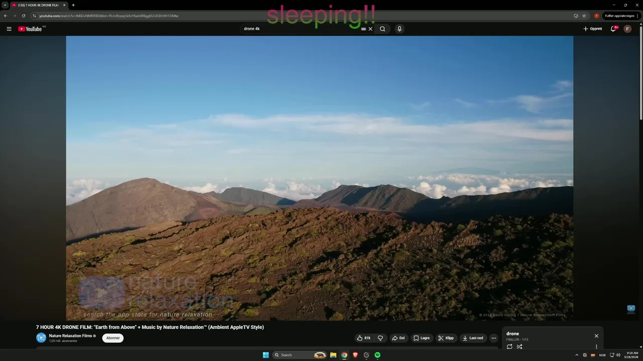Switch NOB keyboard input language
Screen dimensions: 643x361
click(x=602, y=355)
